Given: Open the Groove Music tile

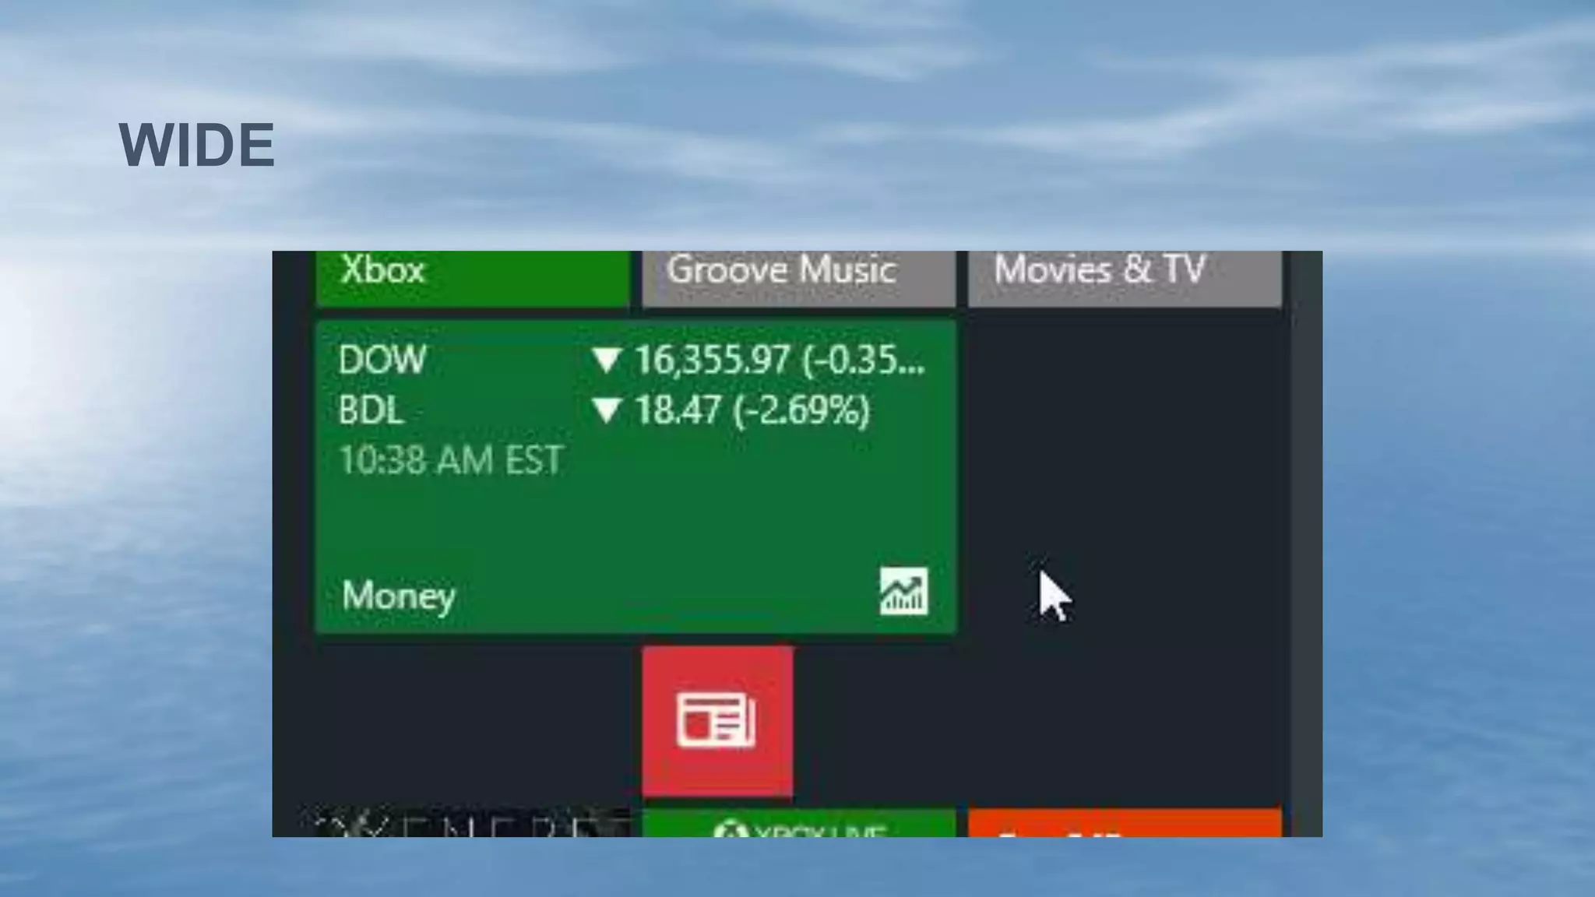Looking at the screenshot, I should click(x=798, y=277).
